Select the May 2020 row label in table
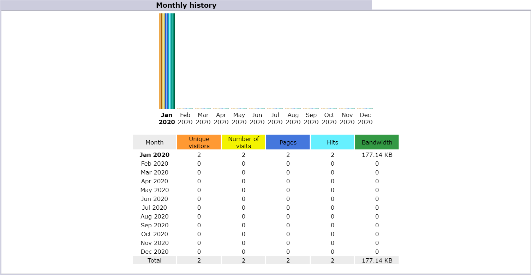 pyautogui.click(x=154, y=190)
